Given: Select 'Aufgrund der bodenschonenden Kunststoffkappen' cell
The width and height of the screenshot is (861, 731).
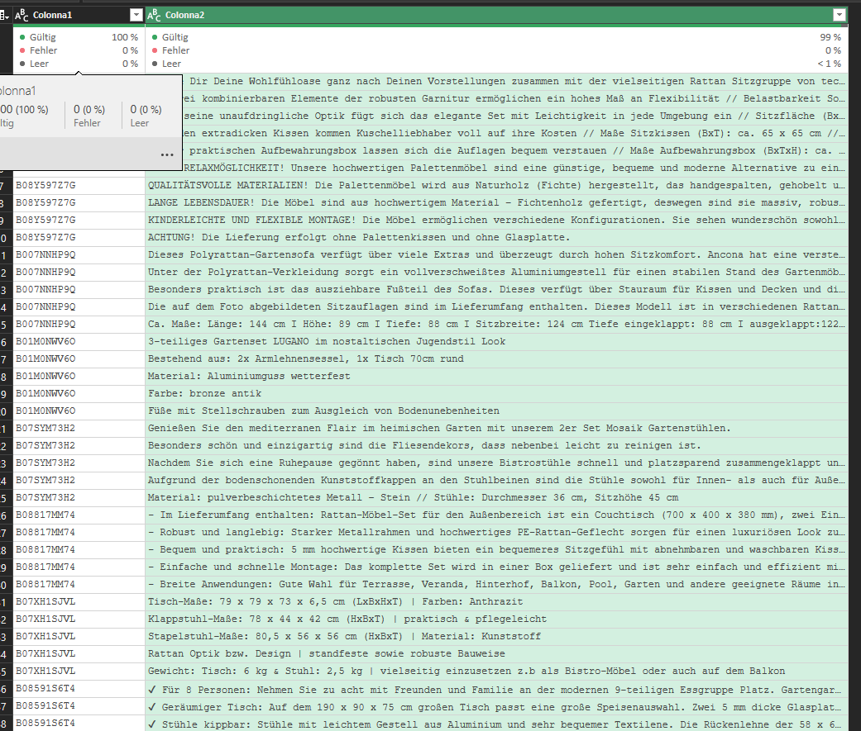Looking at the screenshot, I should tap(496, 481).
